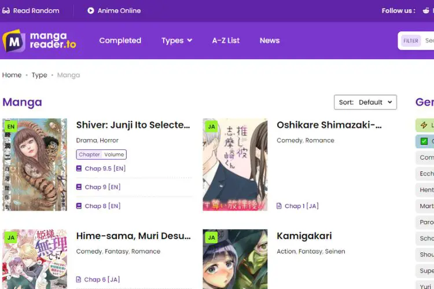Go to the News section
Screen dimensions: 434x289
pyautogui.click(x=270, y=41)
